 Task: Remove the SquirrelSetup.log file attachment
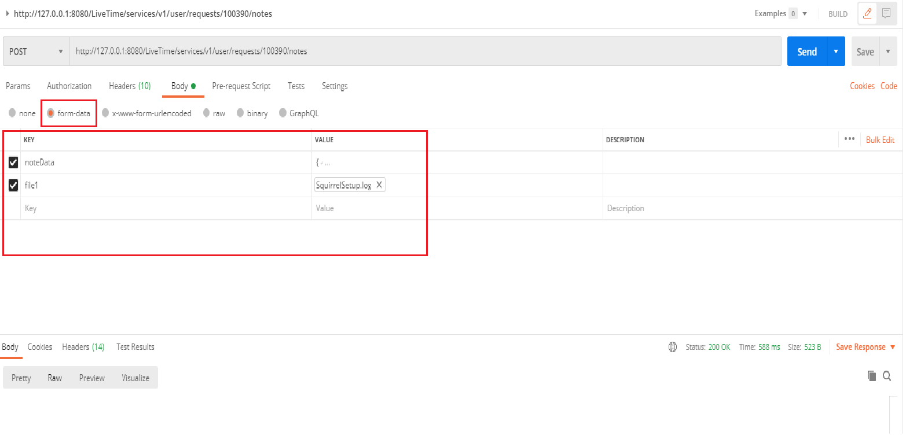pyautogui.click(x=379, y=185)
